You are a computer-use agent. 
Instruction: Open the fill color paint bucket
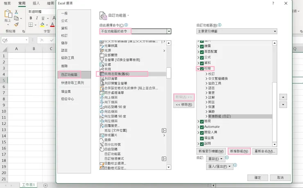coord(42,25)
